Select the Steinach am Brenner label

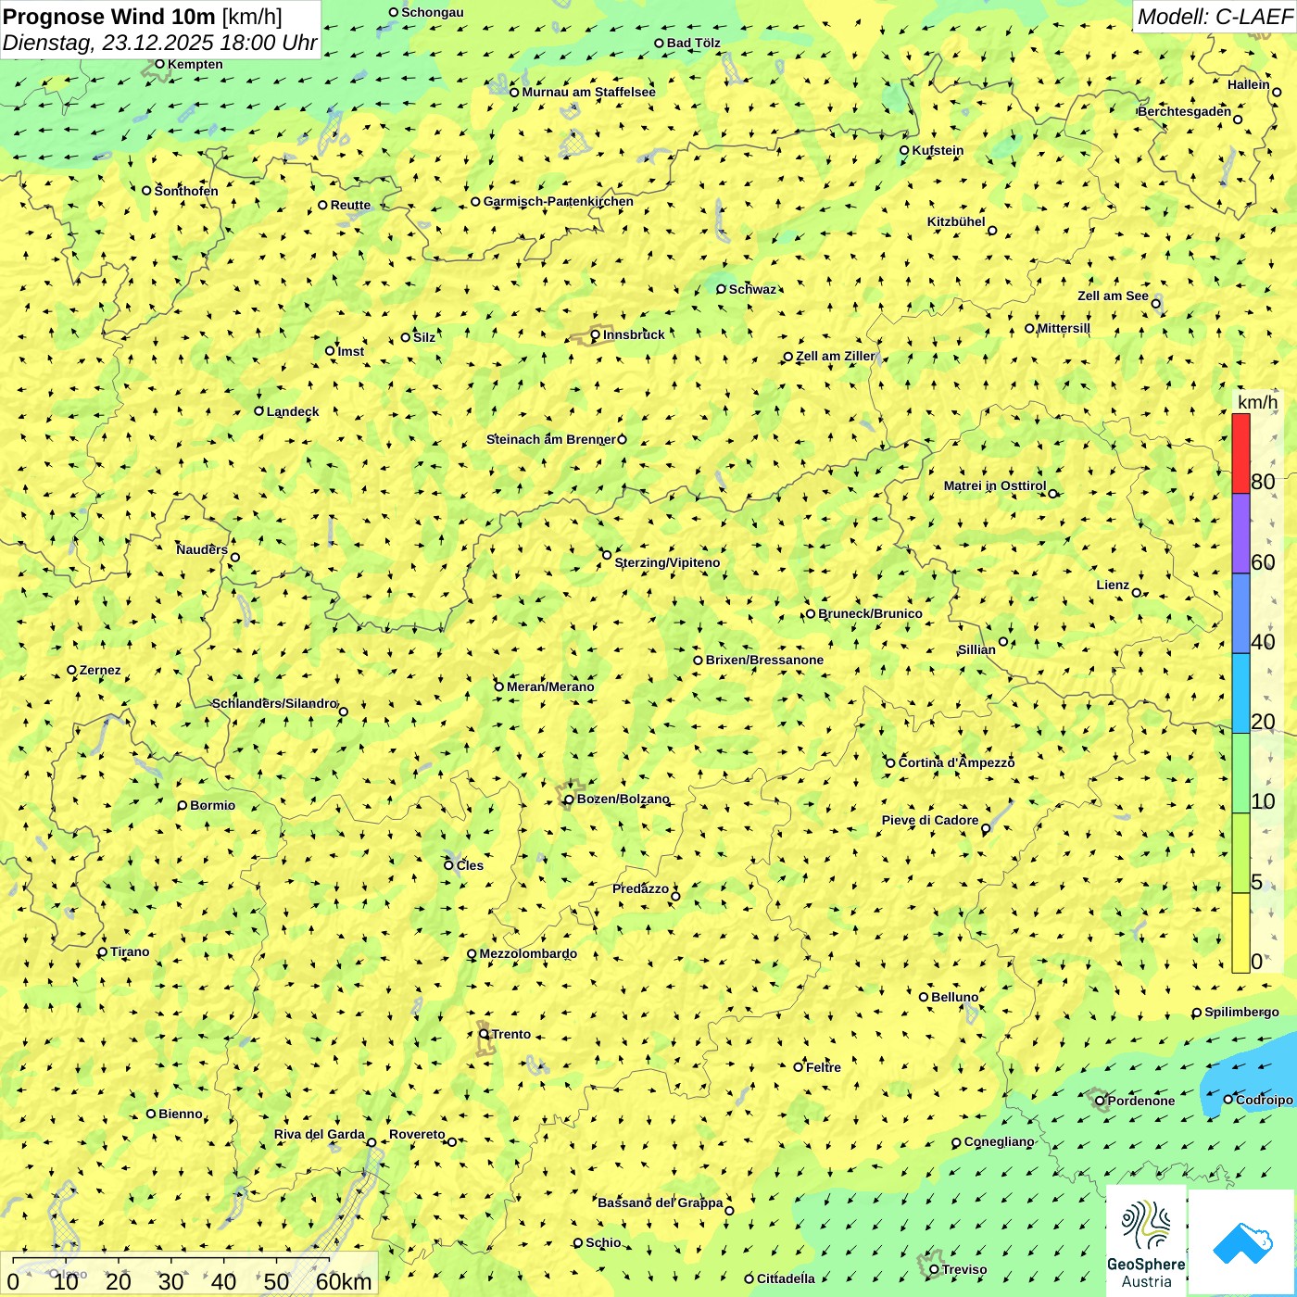551,439
